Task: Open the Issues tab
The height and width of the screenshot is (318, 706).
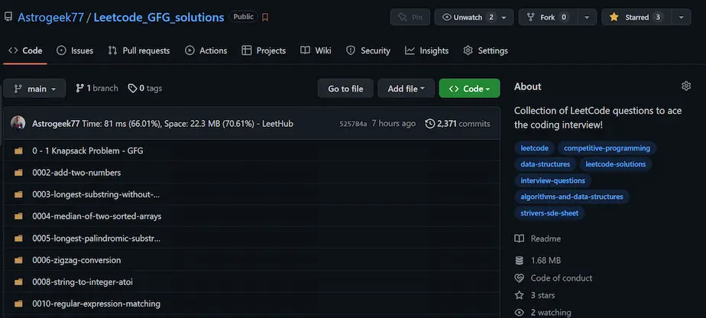Action: pyautogui.click(x=75, y=50)
